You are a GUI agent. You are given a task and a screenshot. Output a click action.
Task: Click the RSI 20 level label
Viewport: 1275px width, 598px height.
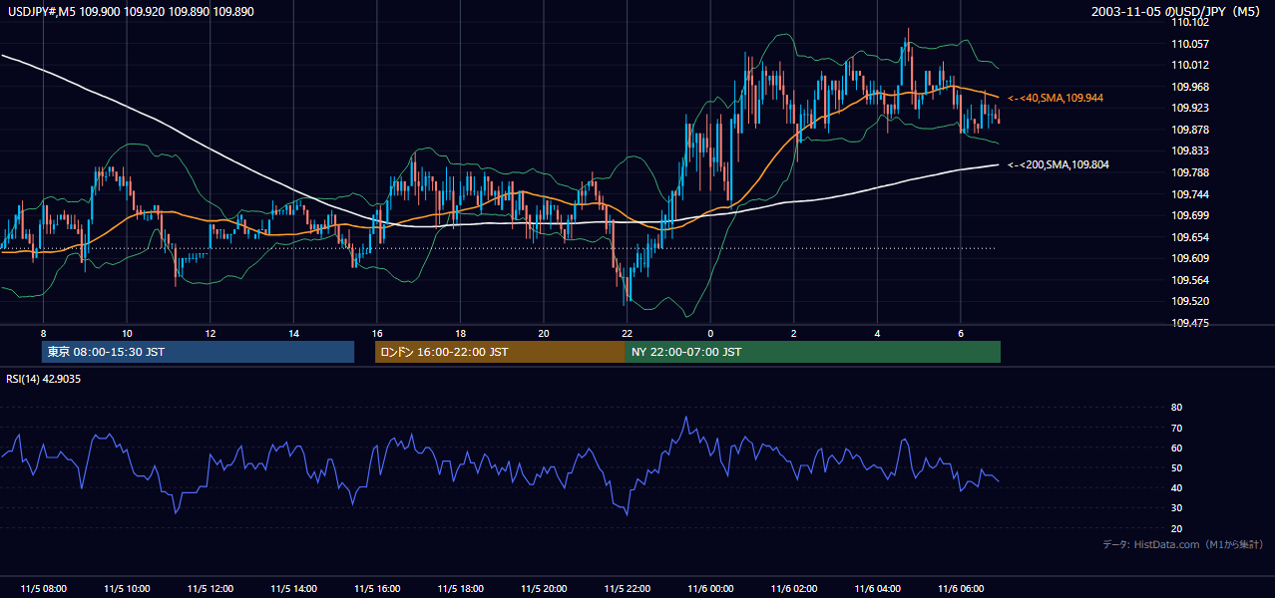pyautogui.click(x=1176, y=528)
